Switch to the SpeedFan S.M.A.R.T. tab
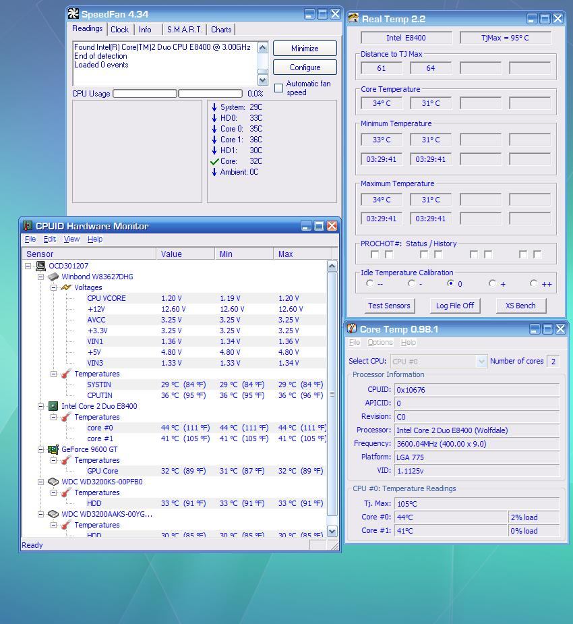 pos(185,30)
